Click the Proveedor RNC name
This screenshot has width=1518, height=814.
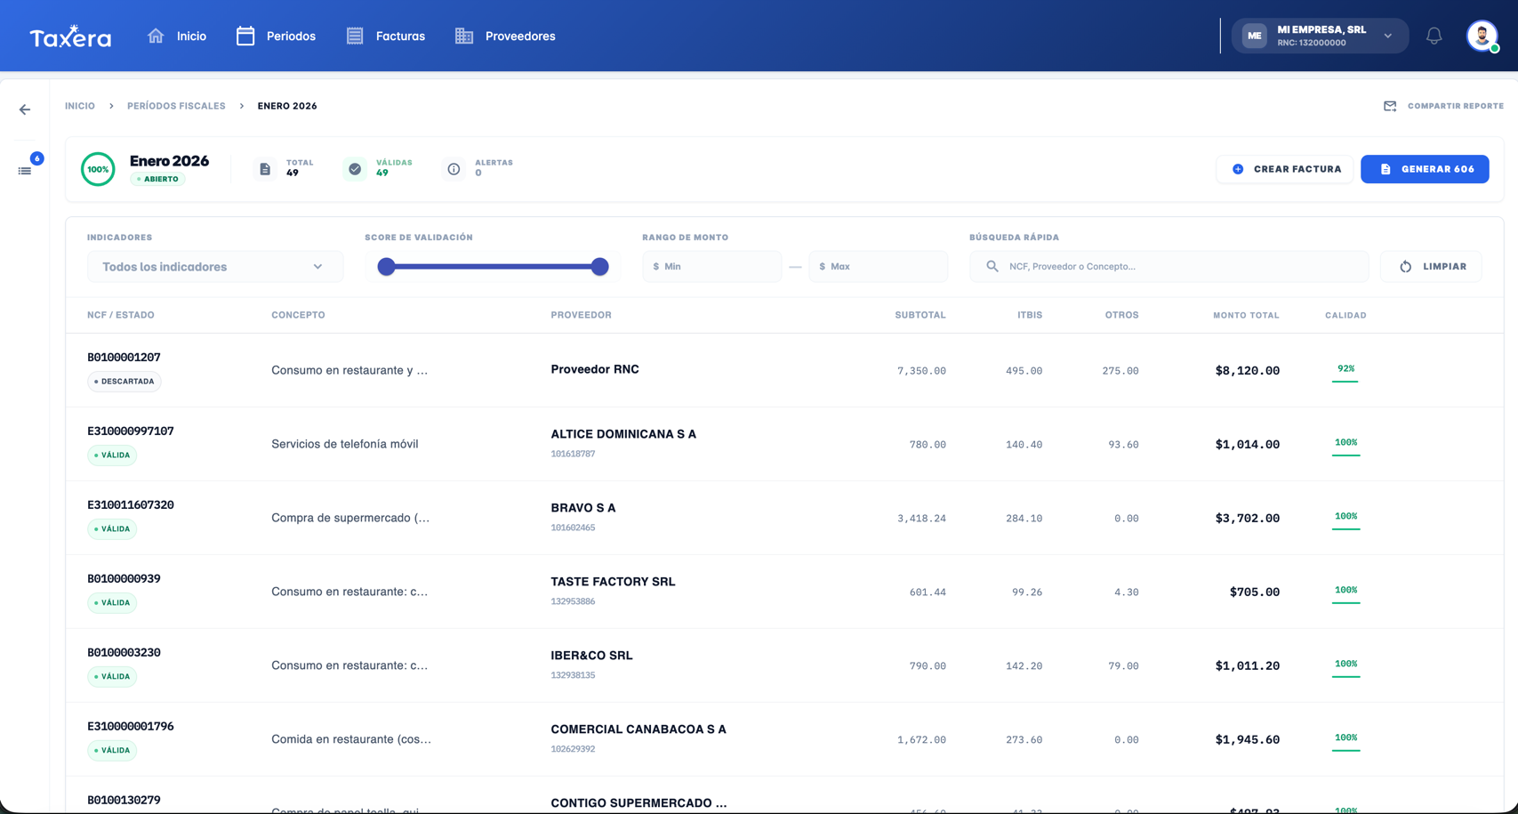pyautogui.click(x=595, y=369)
